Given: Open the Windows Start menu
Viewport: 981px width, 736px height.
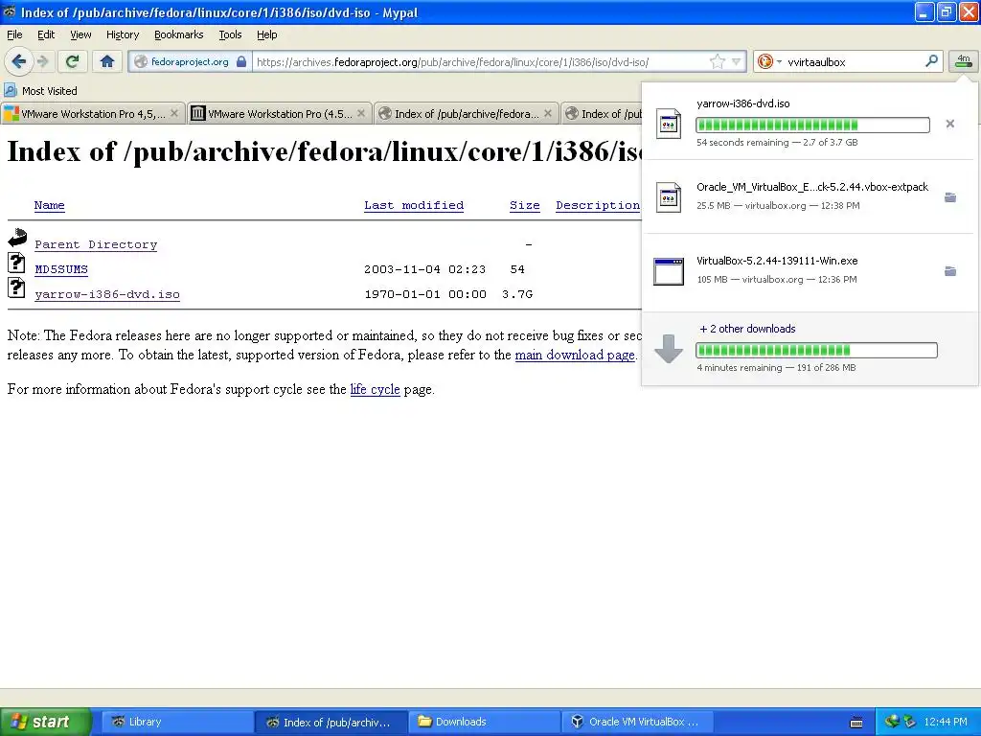Looking at the screenshot, I should [x=45, y=722].
